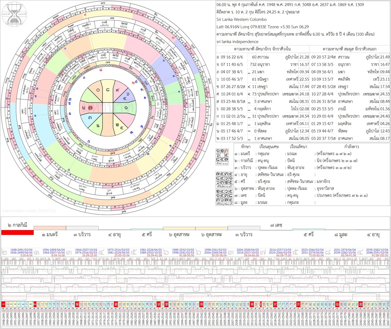Select the ๕ ศรี period over 33.04-41.08
The width and height of the screenshot is (391, 329).
147,235
